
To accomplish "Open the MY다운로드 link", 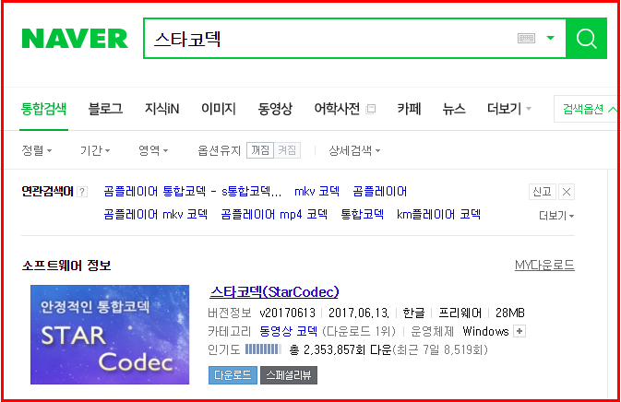I will 544,266.
